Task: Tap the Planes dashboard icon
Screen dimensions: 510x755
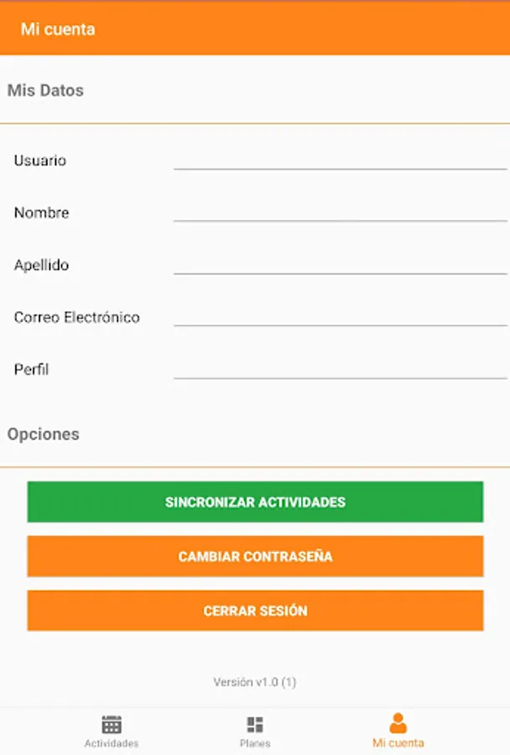Action: coord(255,724)
